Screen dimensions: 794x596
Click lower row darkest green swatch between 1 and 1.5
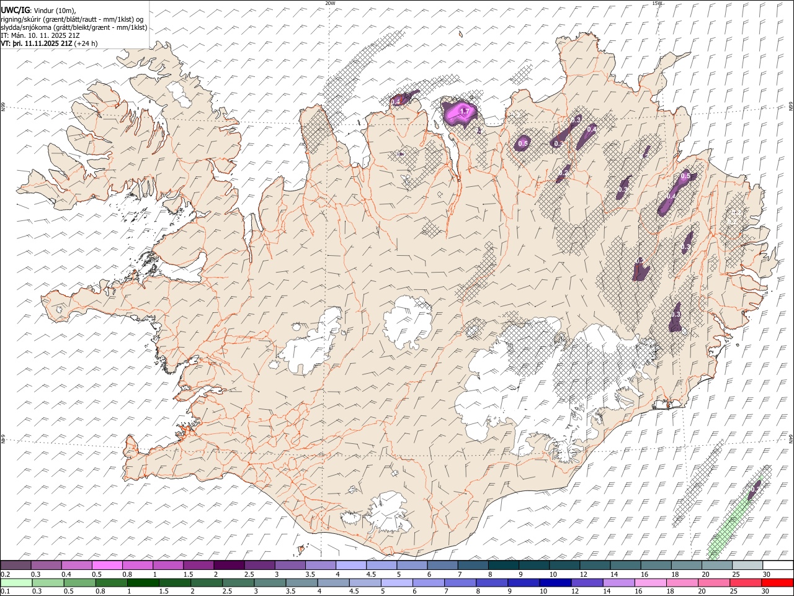click(143, 582)
